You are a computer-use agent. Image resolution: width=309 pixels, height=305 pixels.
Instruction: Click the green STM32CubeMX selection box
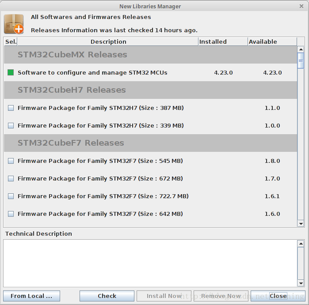(x=11, y=72)
